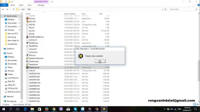The image size is (200, 112).
Task: Expand the address bar history dropdown
Action: (162, 9)
